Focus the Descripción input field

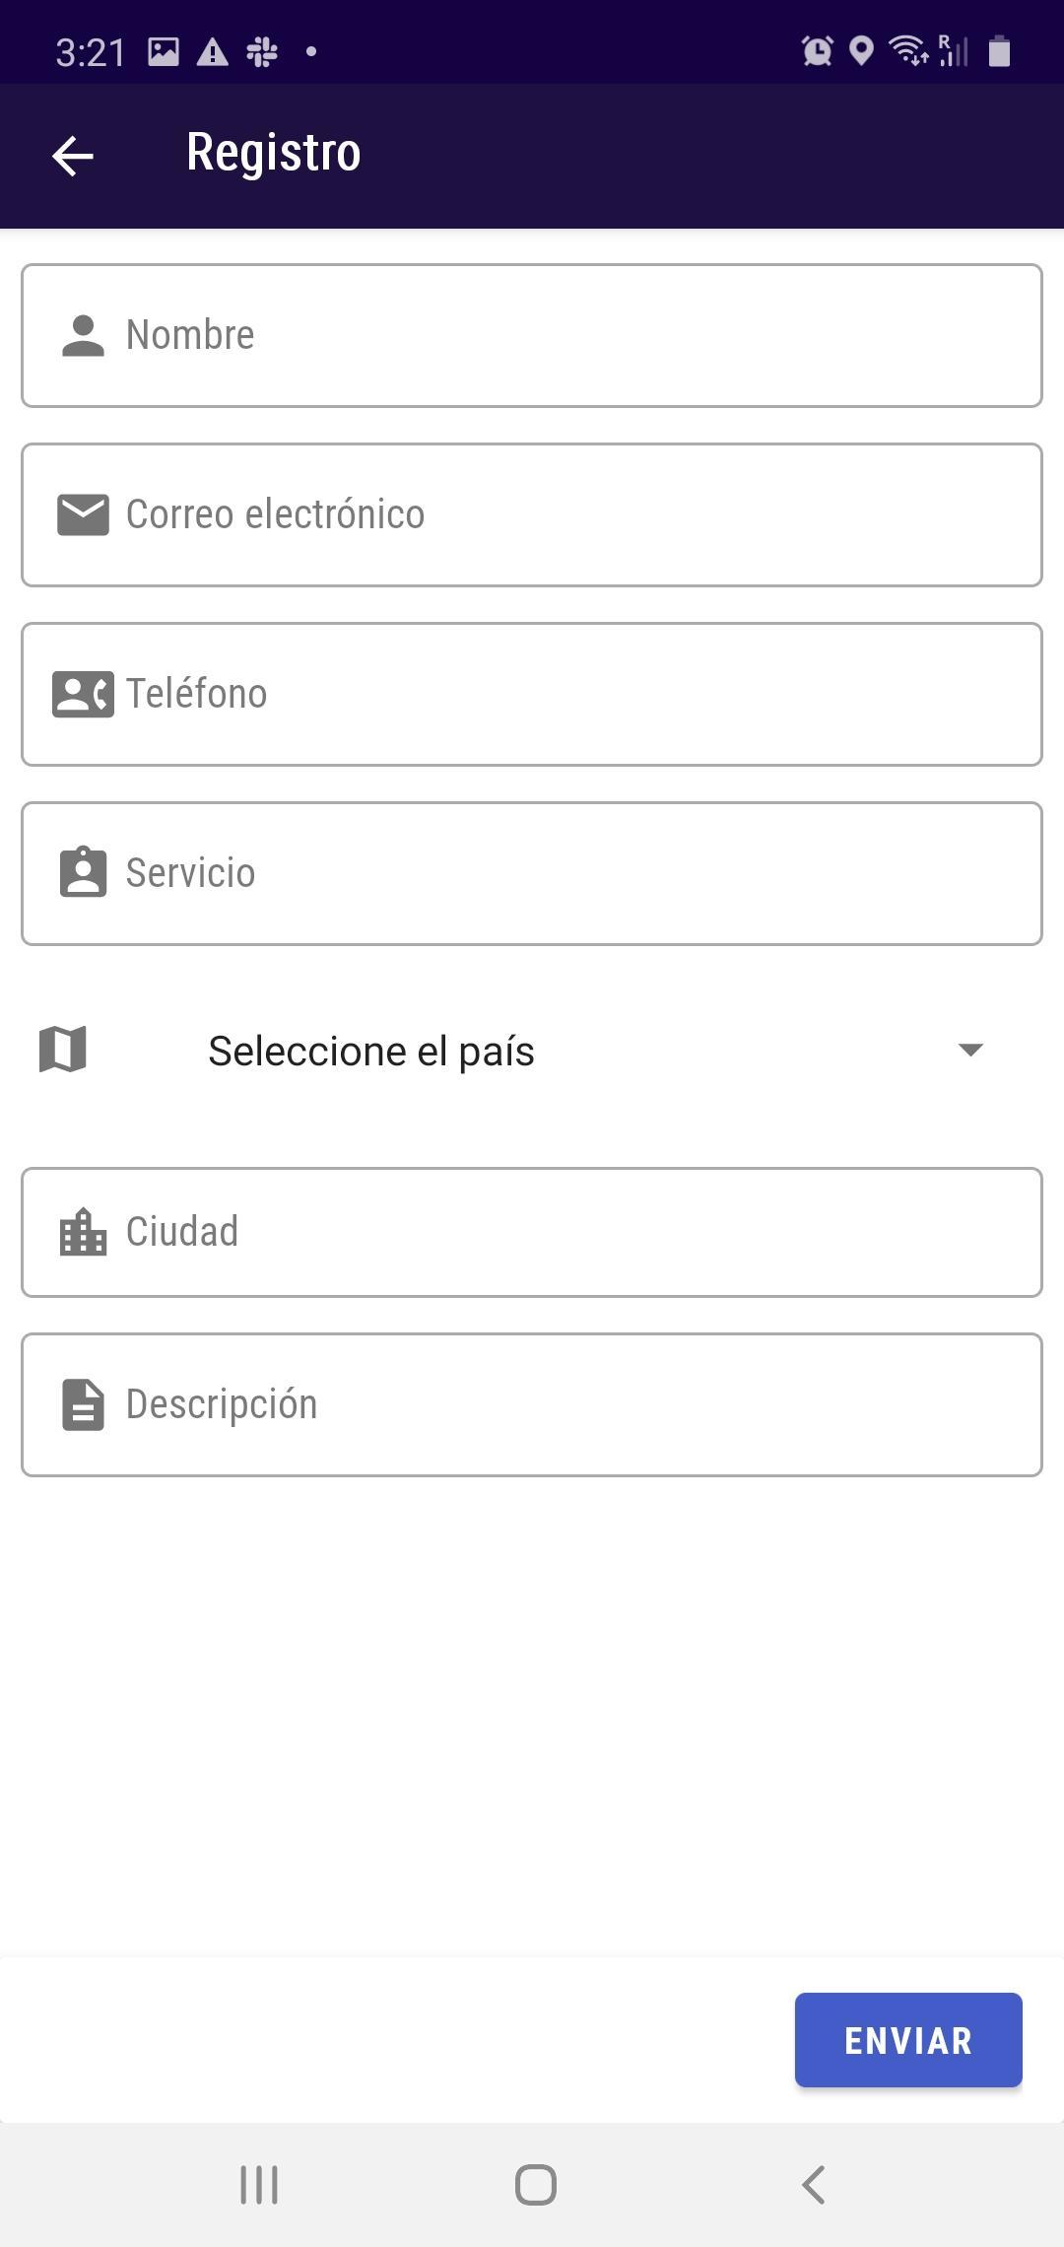[532, 1404]
